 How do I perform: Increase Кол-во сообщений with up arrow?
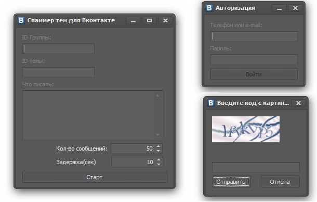click(158, 146)
